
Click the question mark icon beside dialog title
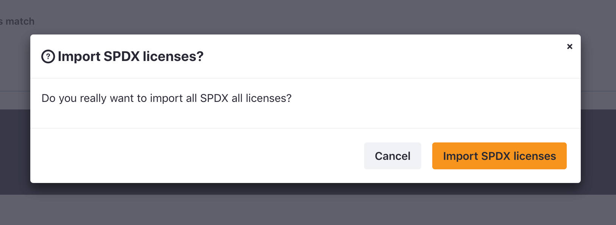(x=48, y=56)
